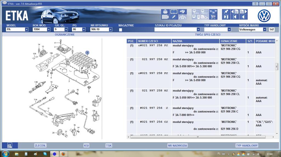Click the Volkswagen logo
Screen dimensions: 281x157
(264, 16)
